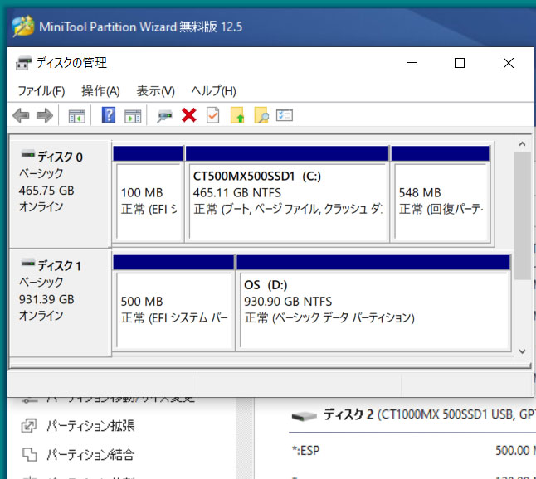
Task: Toggle the action pane toolbar icon
Action: coord(133,116)
